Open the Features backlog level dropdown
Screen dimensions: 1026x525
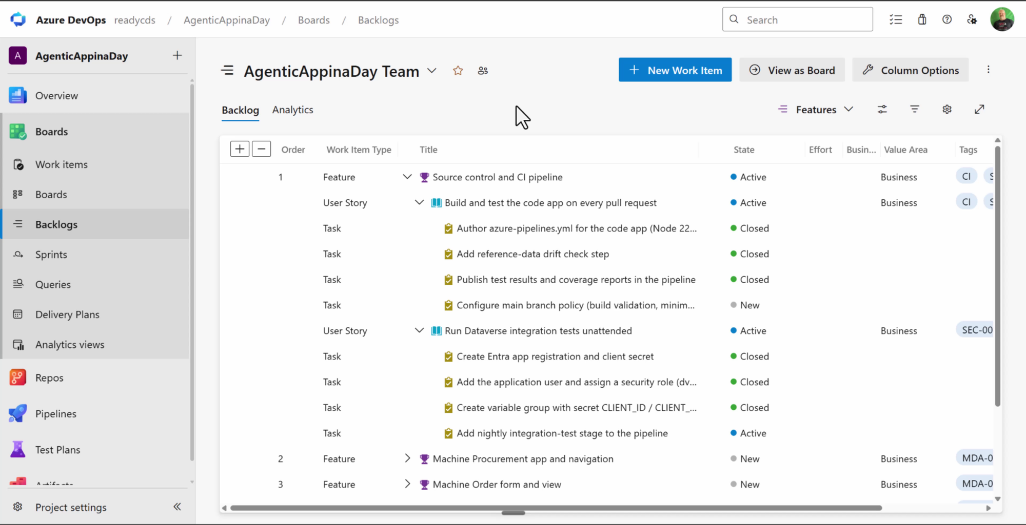pyautogui.click(x=816, y=109)
